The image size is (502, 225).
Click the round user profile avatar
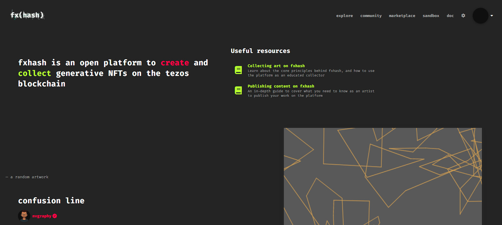480,16
